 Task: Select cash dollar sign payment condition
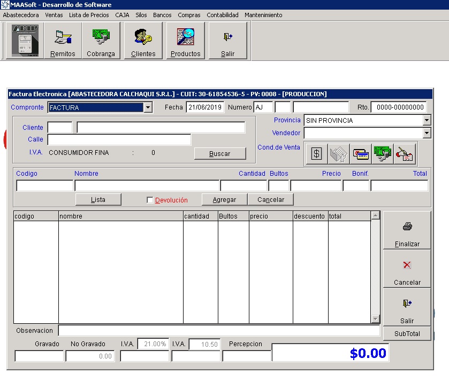coord(316,154)
